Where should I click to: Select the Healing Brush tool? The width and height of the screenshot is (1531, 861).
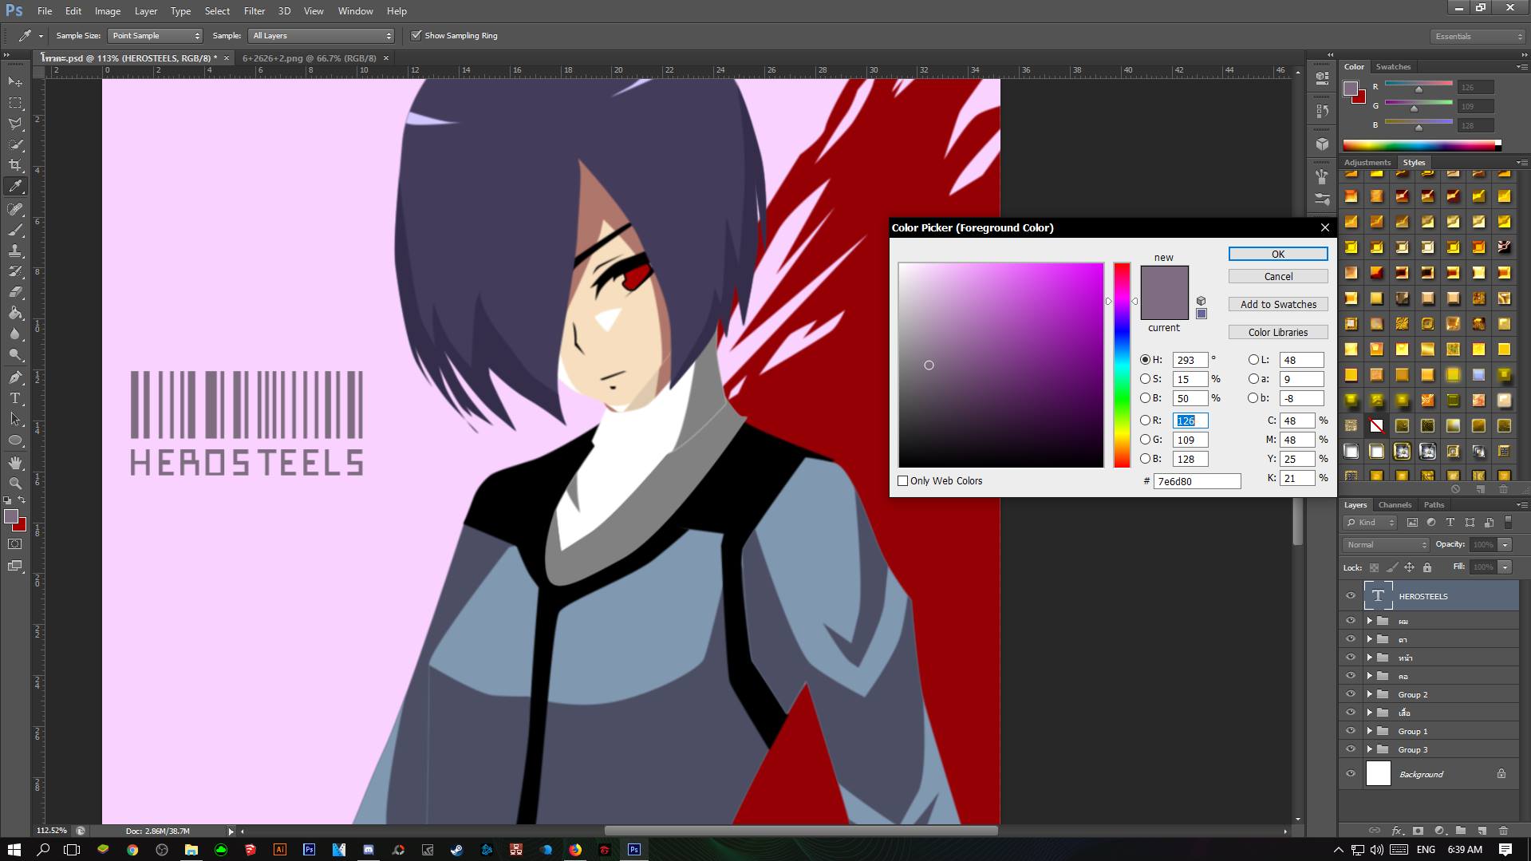pyautogui.click(x=15, y=209)
